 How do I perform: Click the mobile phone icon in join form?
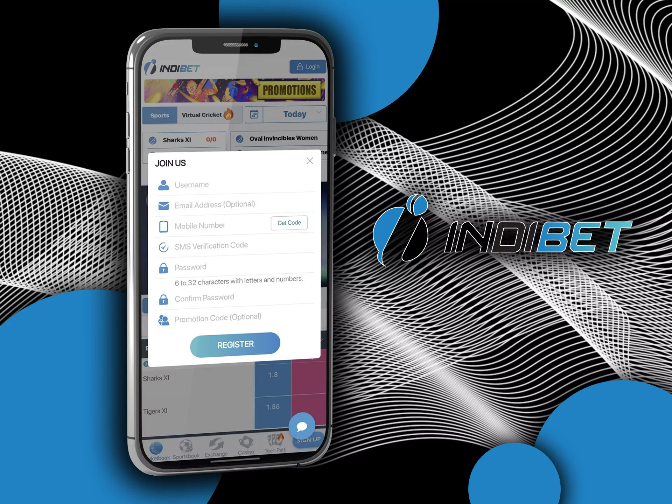coord(163,238)
